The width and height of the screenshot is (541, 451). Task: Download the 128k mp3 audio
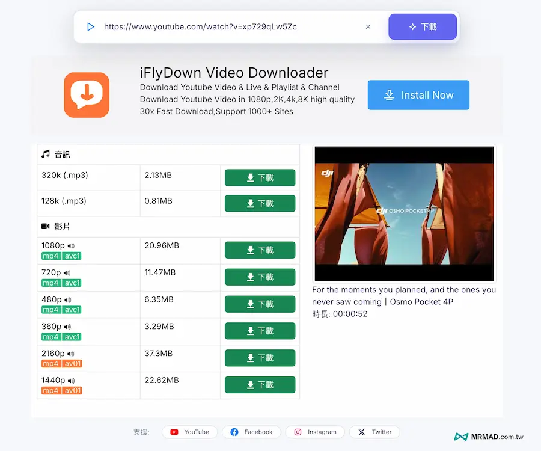(x=260, y=204)
